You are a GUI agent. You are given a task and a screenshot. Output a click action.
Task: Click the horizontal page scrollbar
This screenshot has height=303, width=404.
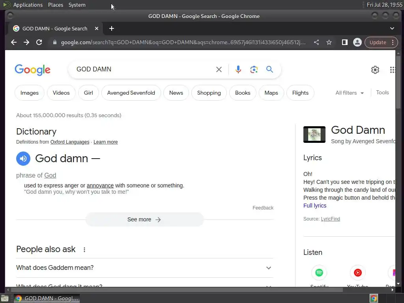click(177, 290)
